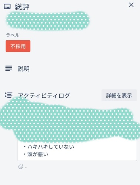Viewport: 140px width, 185px height.
Task: Click the bullet before ハキハキしていない
Action: (x=25, y=147)
